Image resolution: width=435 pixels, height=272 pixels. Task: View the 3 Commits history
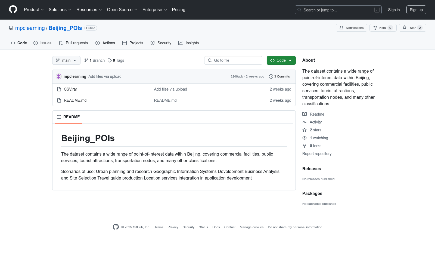point(279,76)
